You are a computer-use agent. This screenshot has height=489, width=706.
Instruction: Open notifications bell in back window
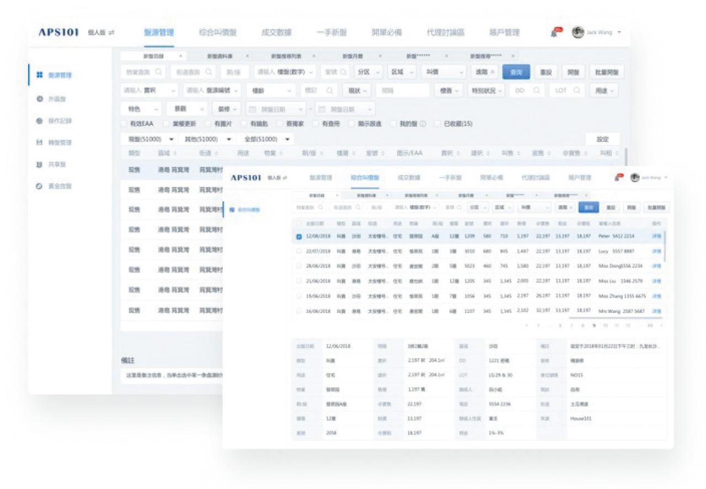coord(554,33)
